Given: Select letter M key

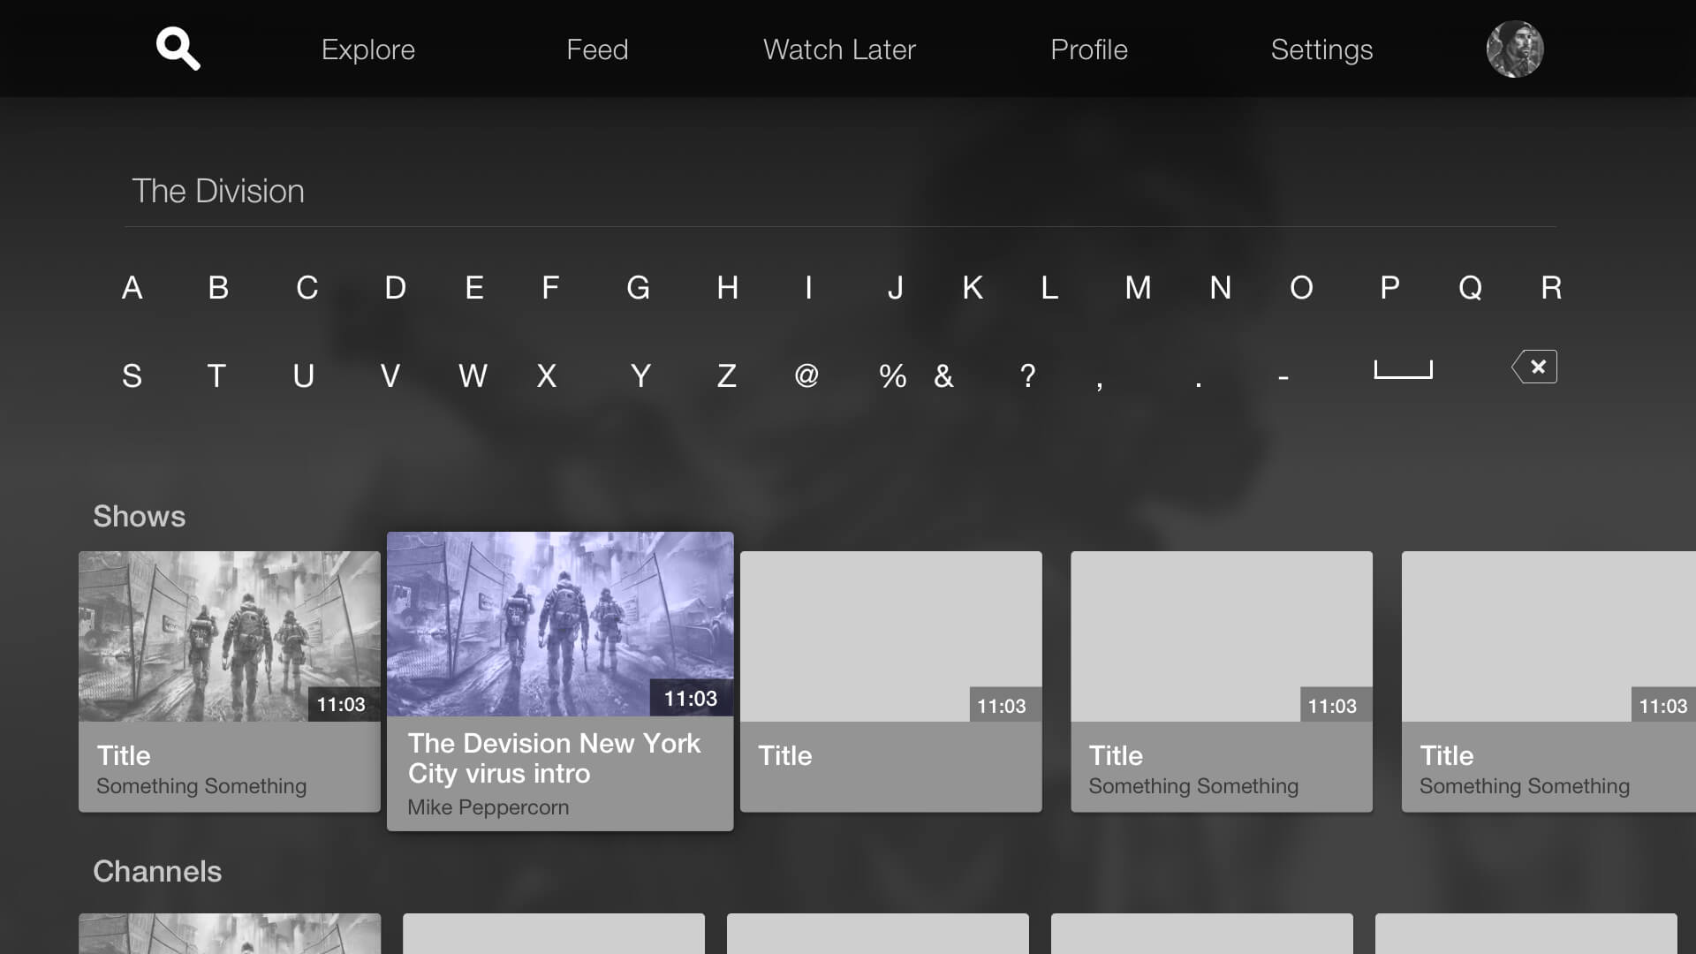Looking at the screenshot, I should pyautogui.click(x=1138, y=288).
